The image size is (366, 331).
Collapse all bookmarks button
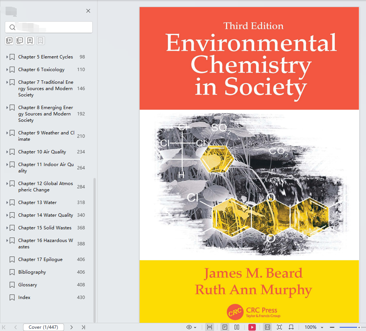20,41
